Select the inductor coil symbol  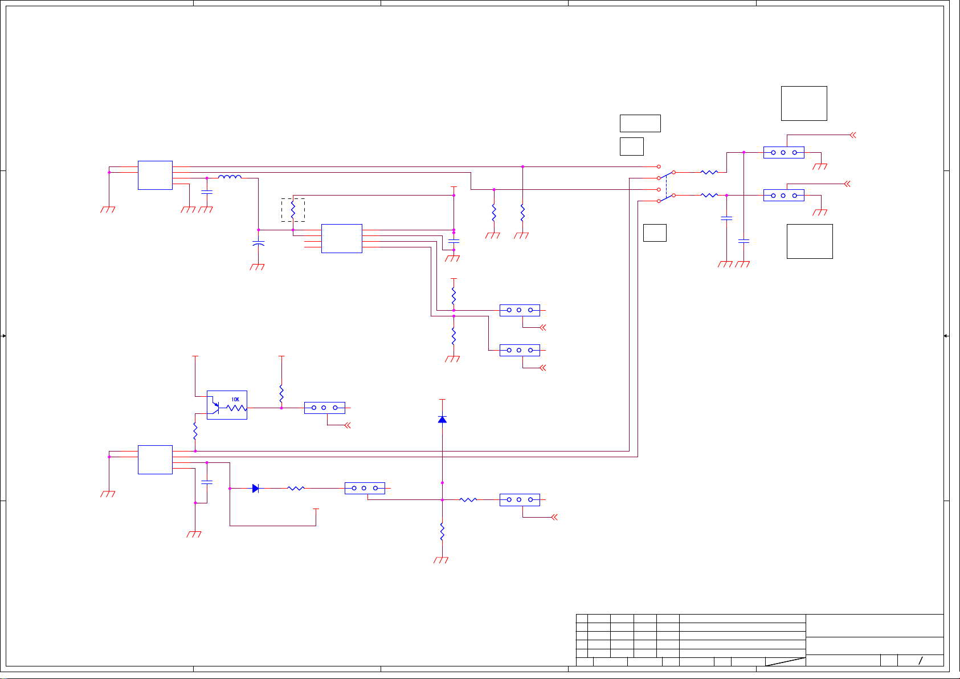click(230, 177)
